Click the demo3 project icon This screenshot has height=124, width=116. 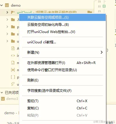[x=3, y=99]
